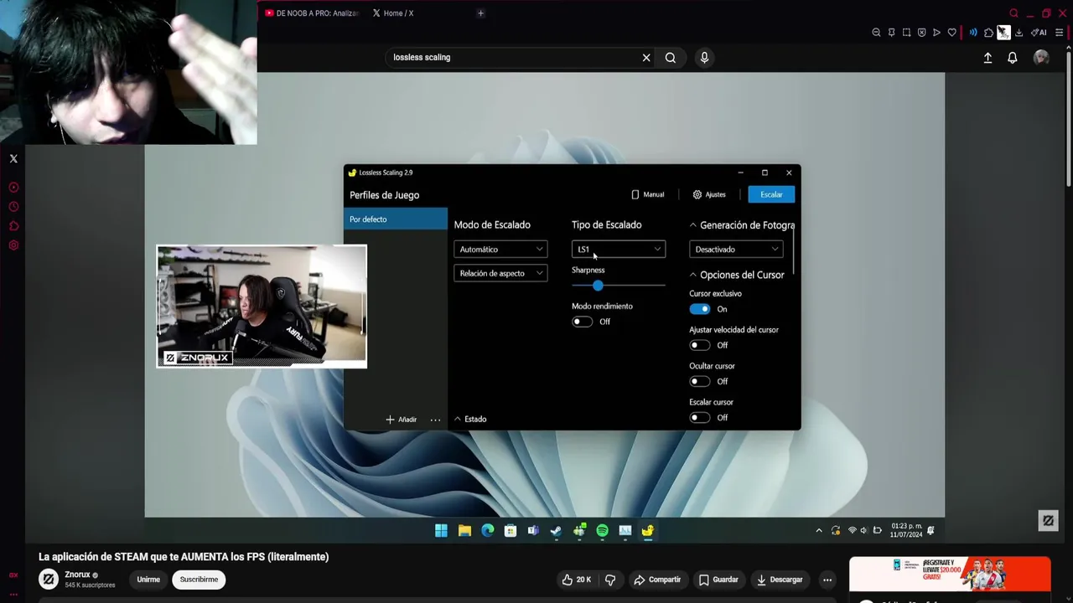
Task: Click the send/flow arrow icon
Action: click(x=936, y=33)
